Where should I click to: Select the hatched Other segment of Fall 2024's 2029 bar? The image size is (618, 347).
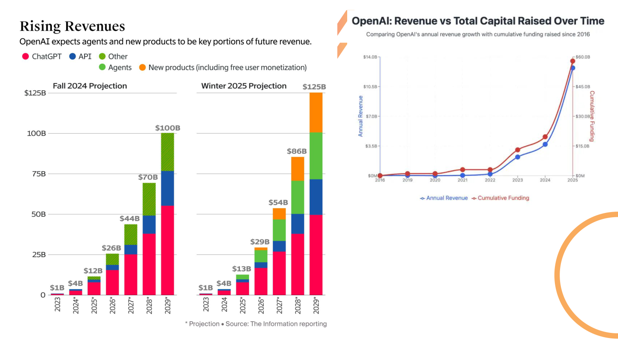tap(167, 152)
